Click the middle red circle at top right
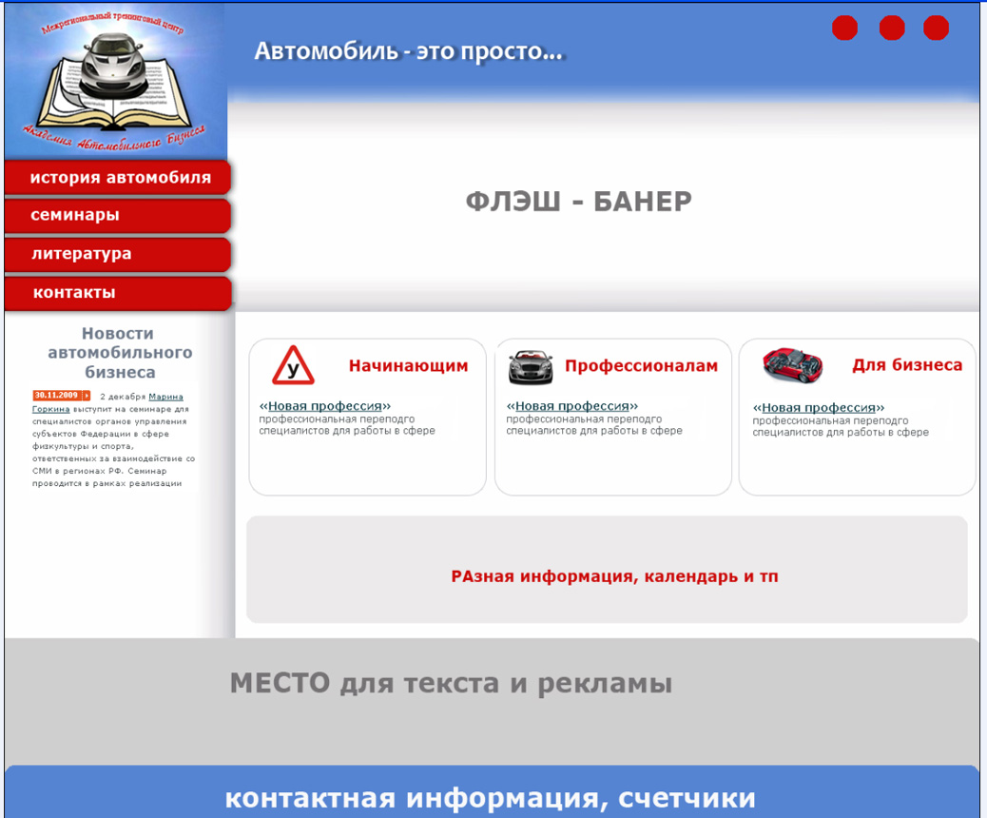 click(x=892, y=28)
